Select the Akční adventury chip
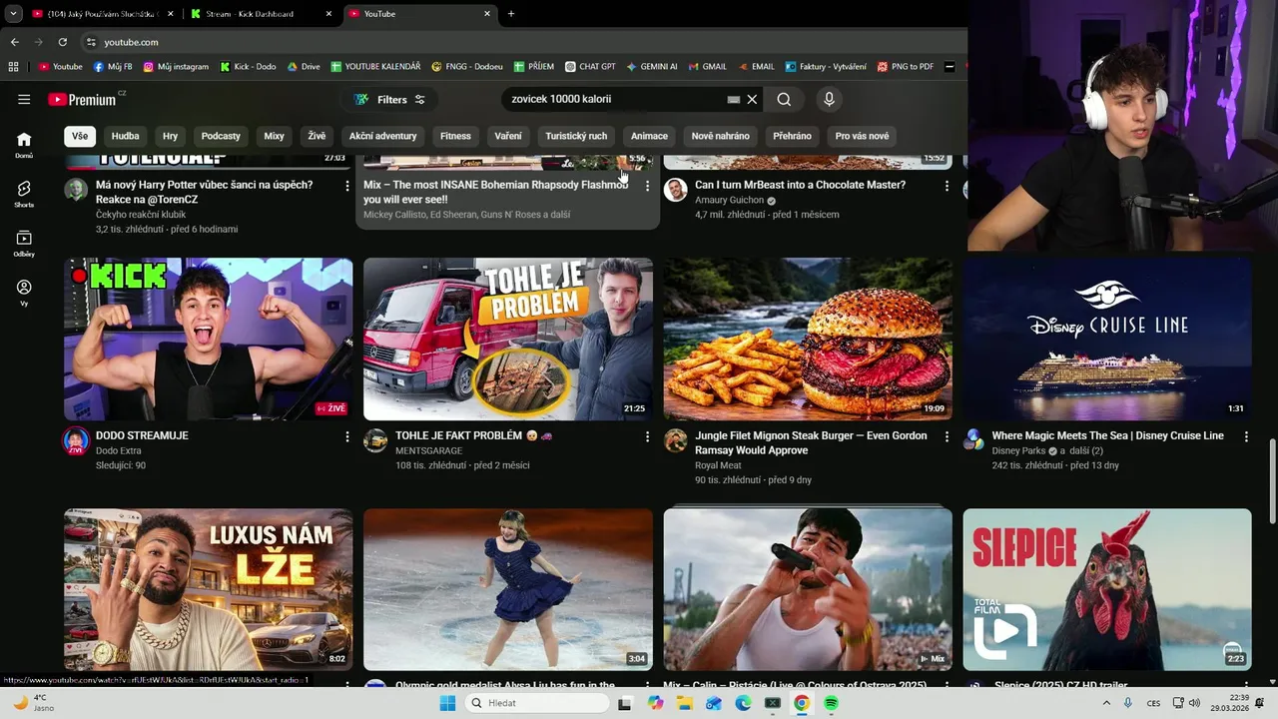 (382, 136)
